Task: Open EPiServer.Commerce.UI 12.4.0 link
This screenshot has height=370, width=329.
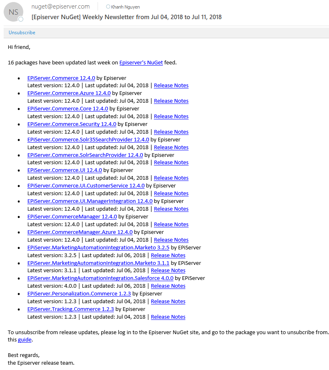Action: click(64, 170)
